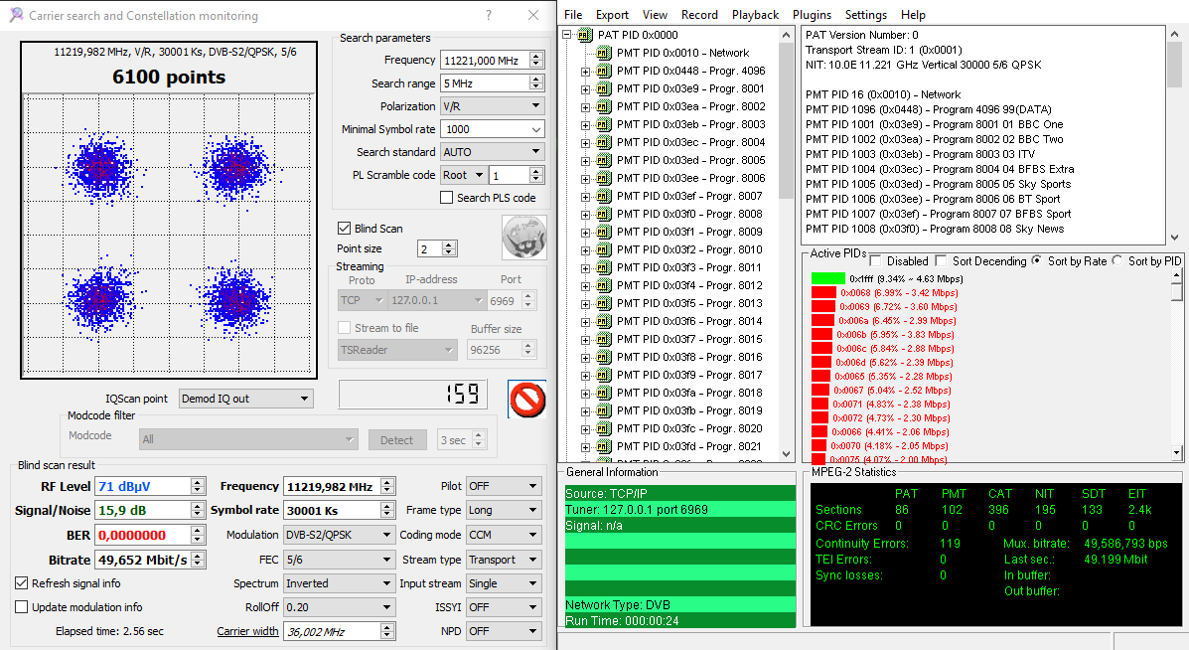The width and height of the screenshot is (1189, 650).
Task: Click down arrow of PMT tree scrollbar
Action: point(786,454)
